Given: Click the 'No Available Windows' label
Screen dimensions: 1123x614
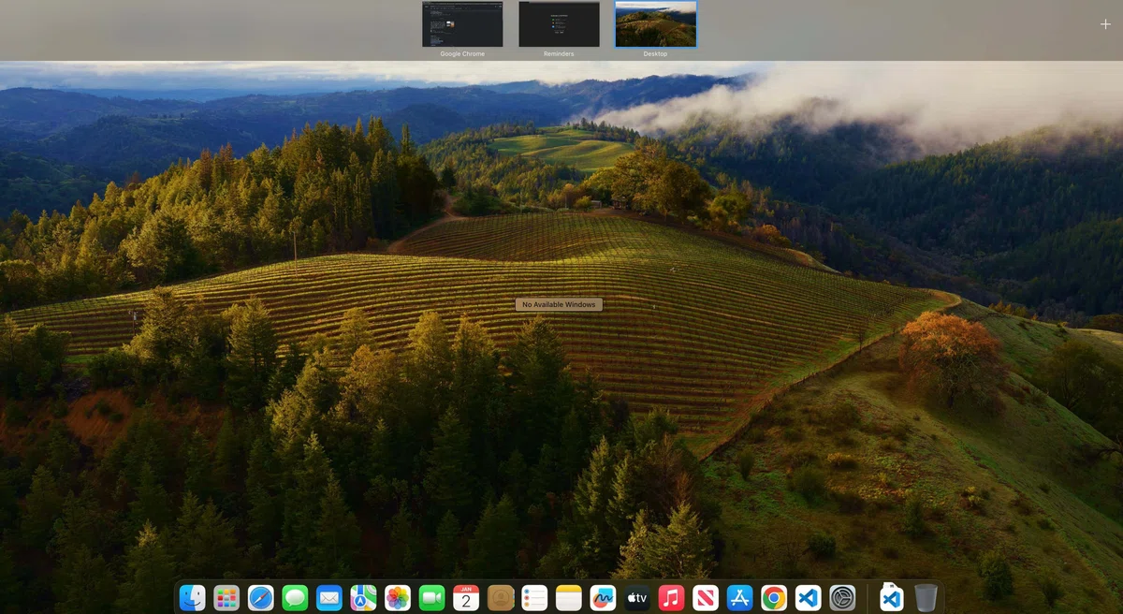Looking at the screenshot, I should (x=559, y=304).
